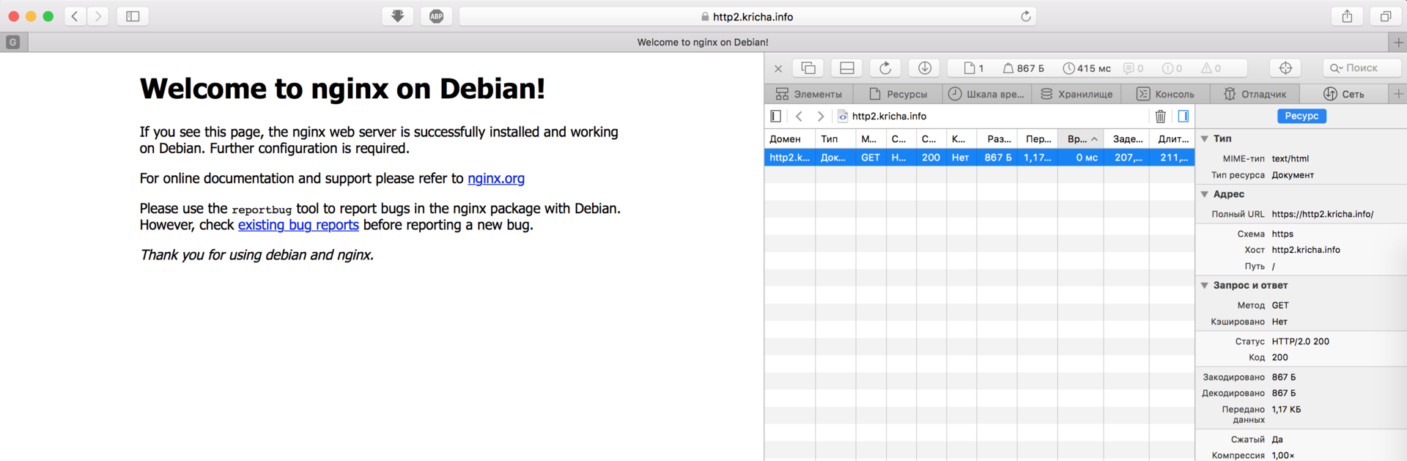Sort by the Длит... column header
Screen dimensions: 1407x461
click(1172, 139)
